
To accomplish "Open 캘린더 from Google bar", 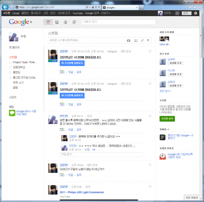I will 25,13.
